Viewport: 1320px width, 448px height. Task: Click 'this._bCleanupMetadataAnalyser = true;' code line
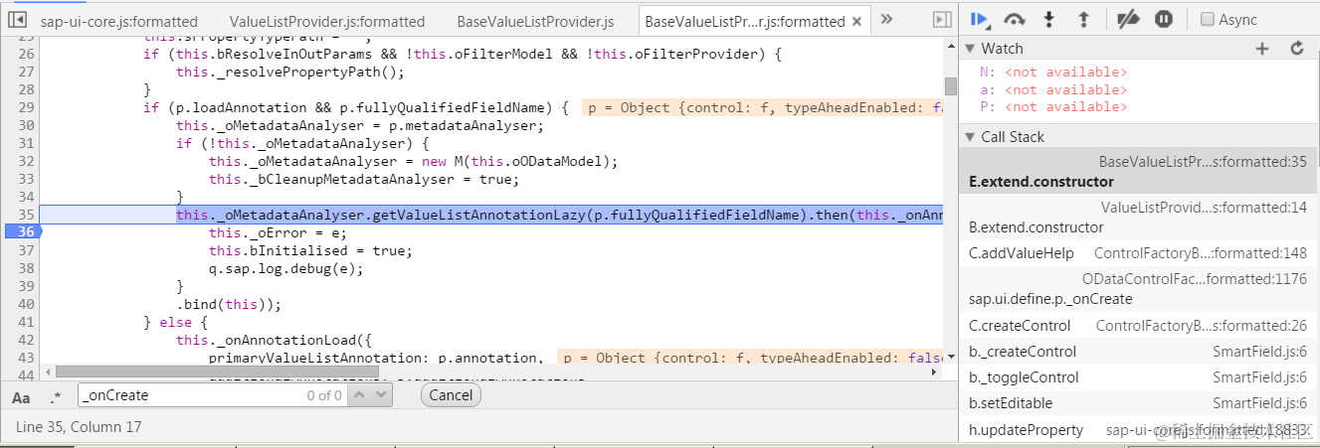(x=364, y=179)
